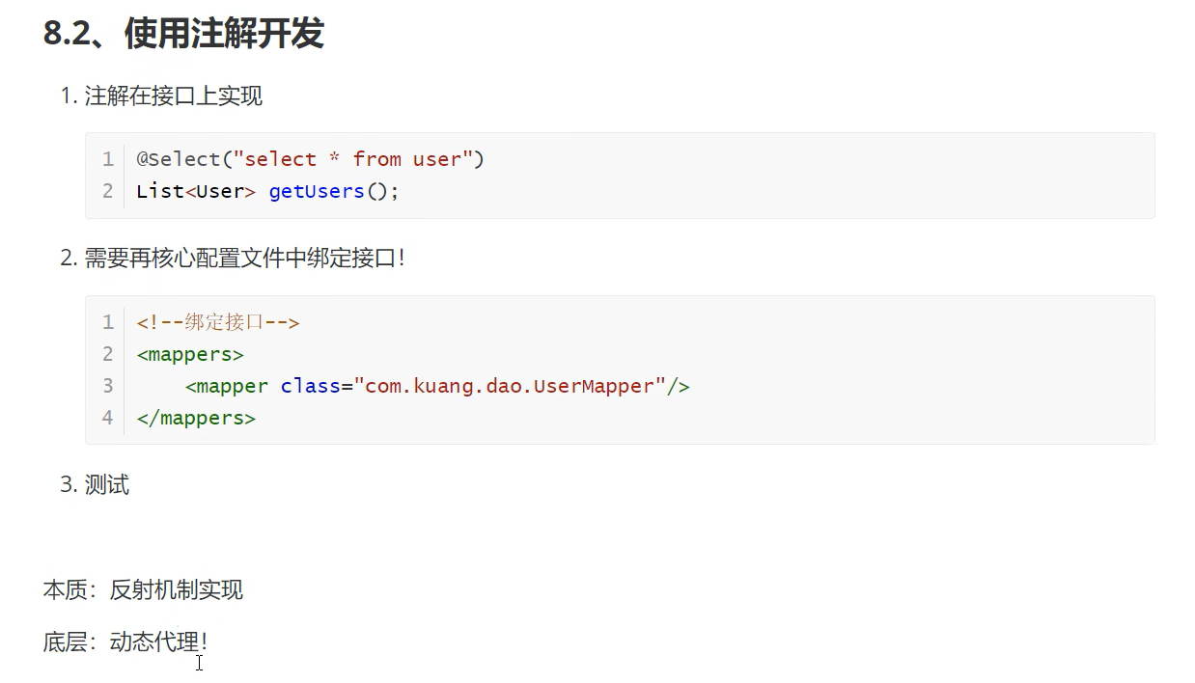The image size is (1195, 683).
Task: Click the text 本质：反射机制实现
Action: click(143, 589)
